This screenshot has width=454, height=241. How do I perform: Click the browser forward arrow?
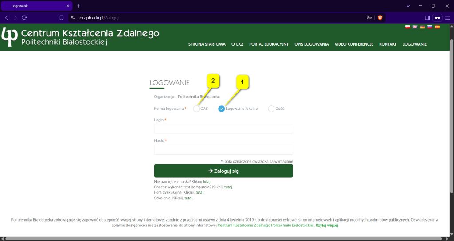coord(16,18)
